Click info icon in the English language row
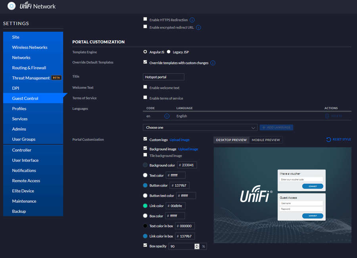The width and height of the screenshot is (357, 258). tap(167, 116)
